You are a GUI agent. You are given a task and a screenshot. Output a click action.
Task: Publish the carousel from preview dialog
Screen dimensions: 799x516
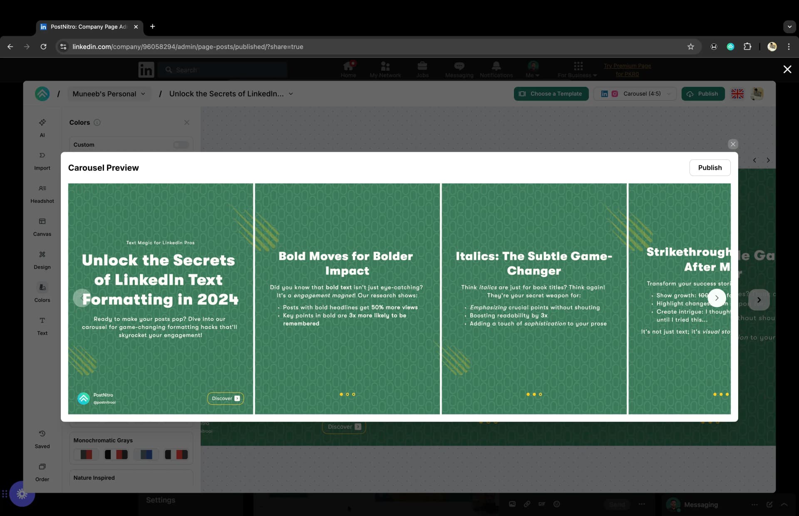(x=709, y=167)
